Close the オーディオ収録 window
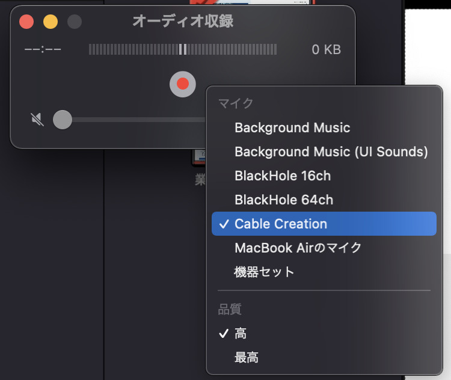This screenshot has height=380, width=451. [x=26, y=22]
